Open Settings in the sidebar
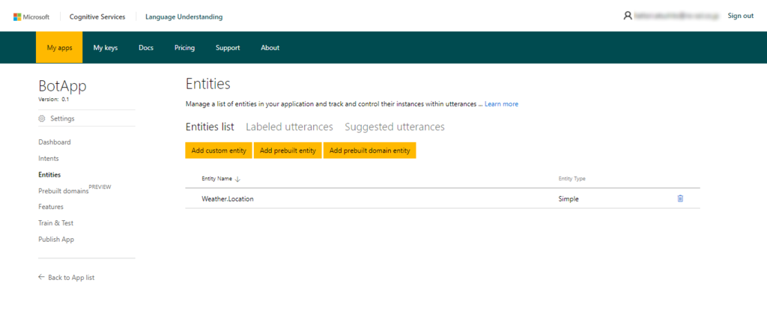Viewport: 767px width, 331px height. [x=62, y=118]
